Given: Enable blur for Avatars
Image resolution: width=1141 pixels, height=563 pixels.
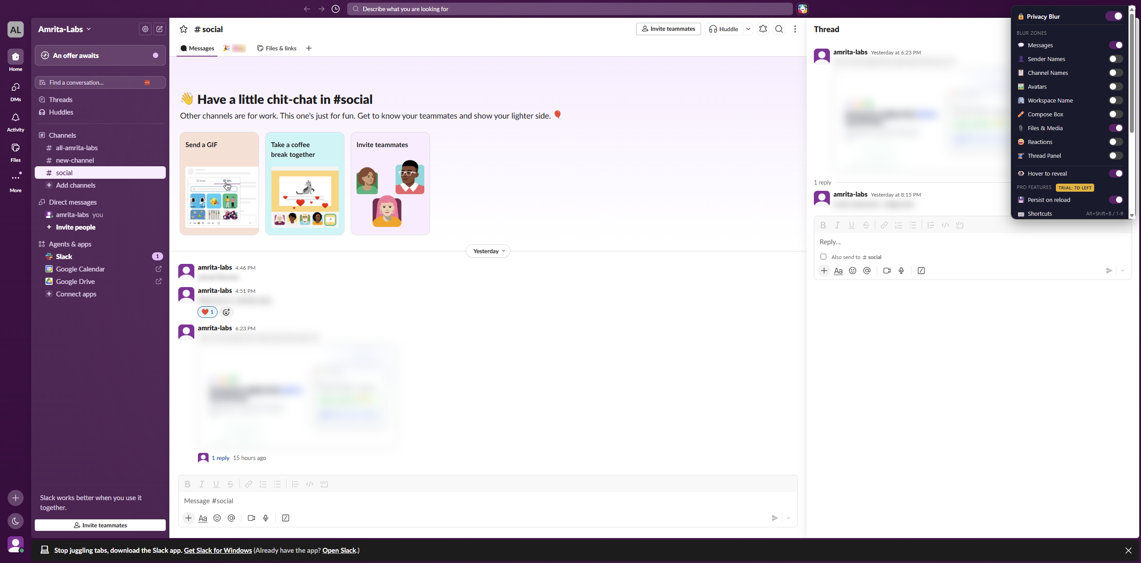Looking at the screenshot, I should tap(1116, 86).
